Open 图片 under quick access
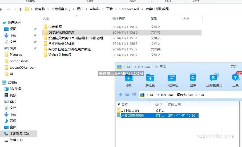 [13, 48]
